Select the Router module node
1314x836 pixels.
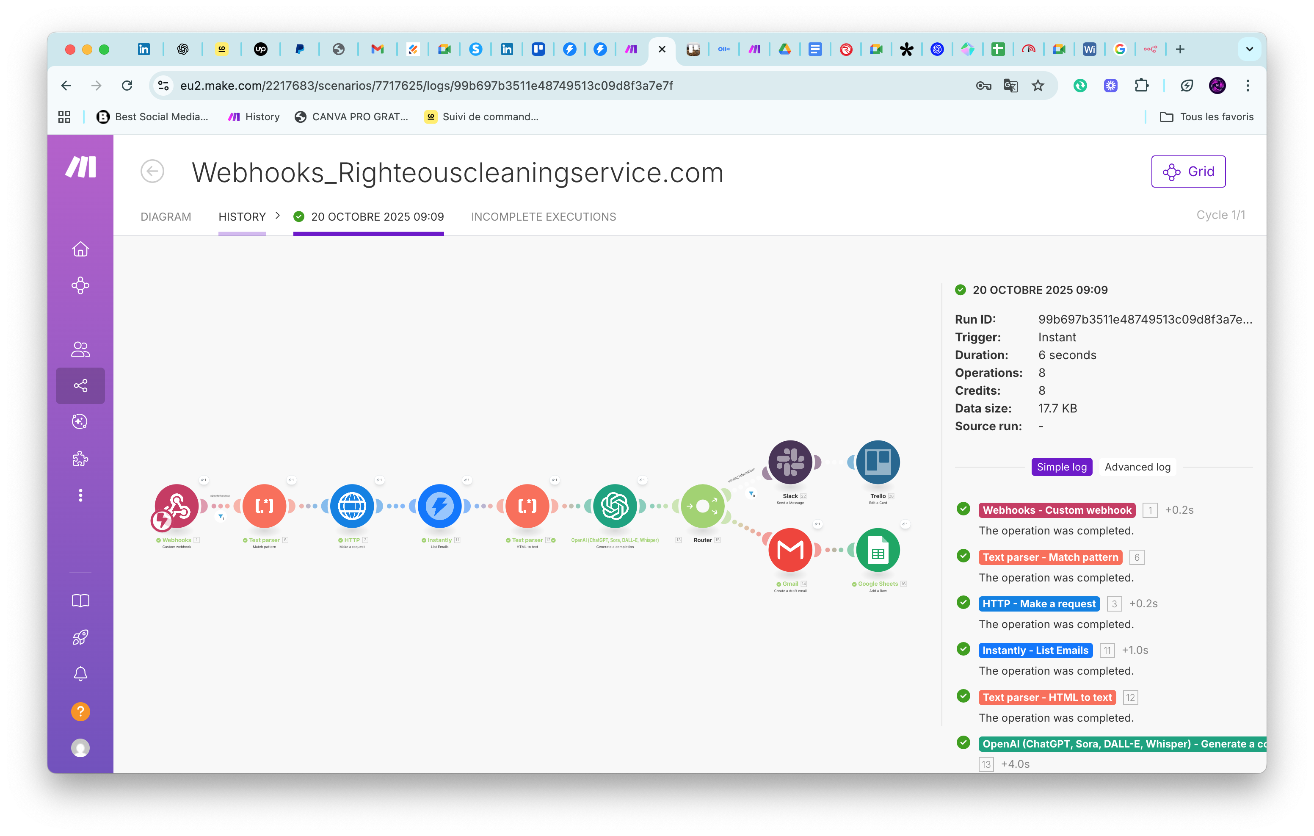coord(702,506)
